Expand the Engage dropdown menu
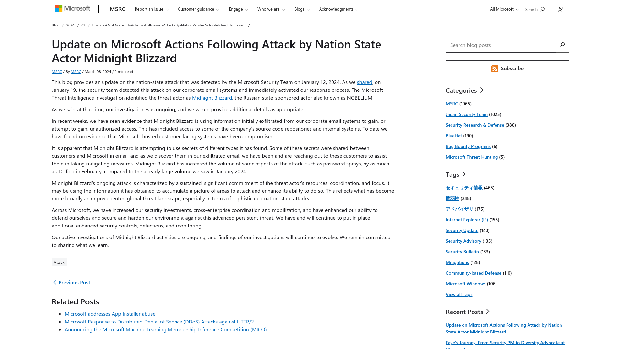Viewport: 621px width, 349px height. point(238,9)
